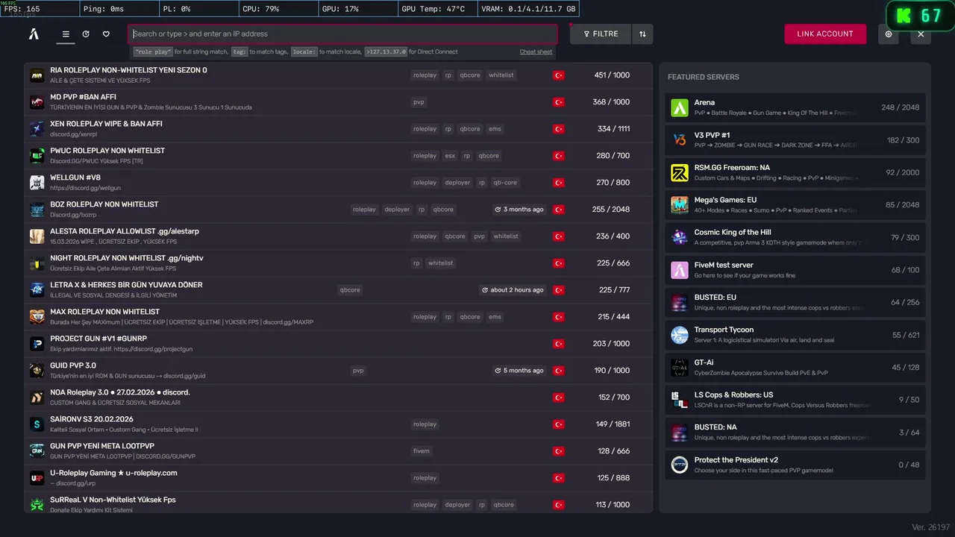Viewport: 955px width, 537px height.
Task: Select the BUSTED: NA featured server
Action: coord(795,432)
